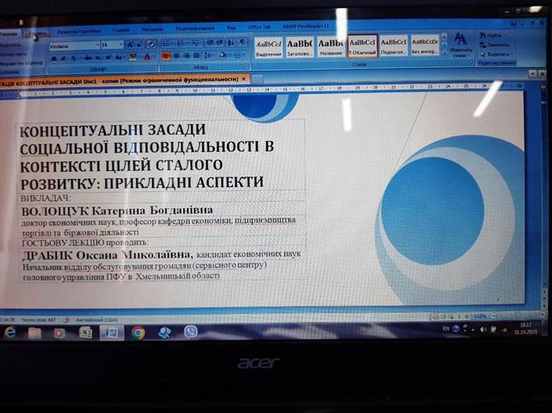Switch to the Разметка страницы ribbon tab
552x413 pixels.
[x=78, y=29]
